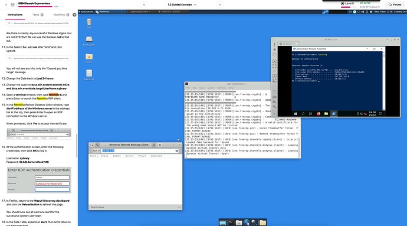The image size is (407, 226).
Task: Click the Windows Start button in remote session
Action: click(296, 114)
